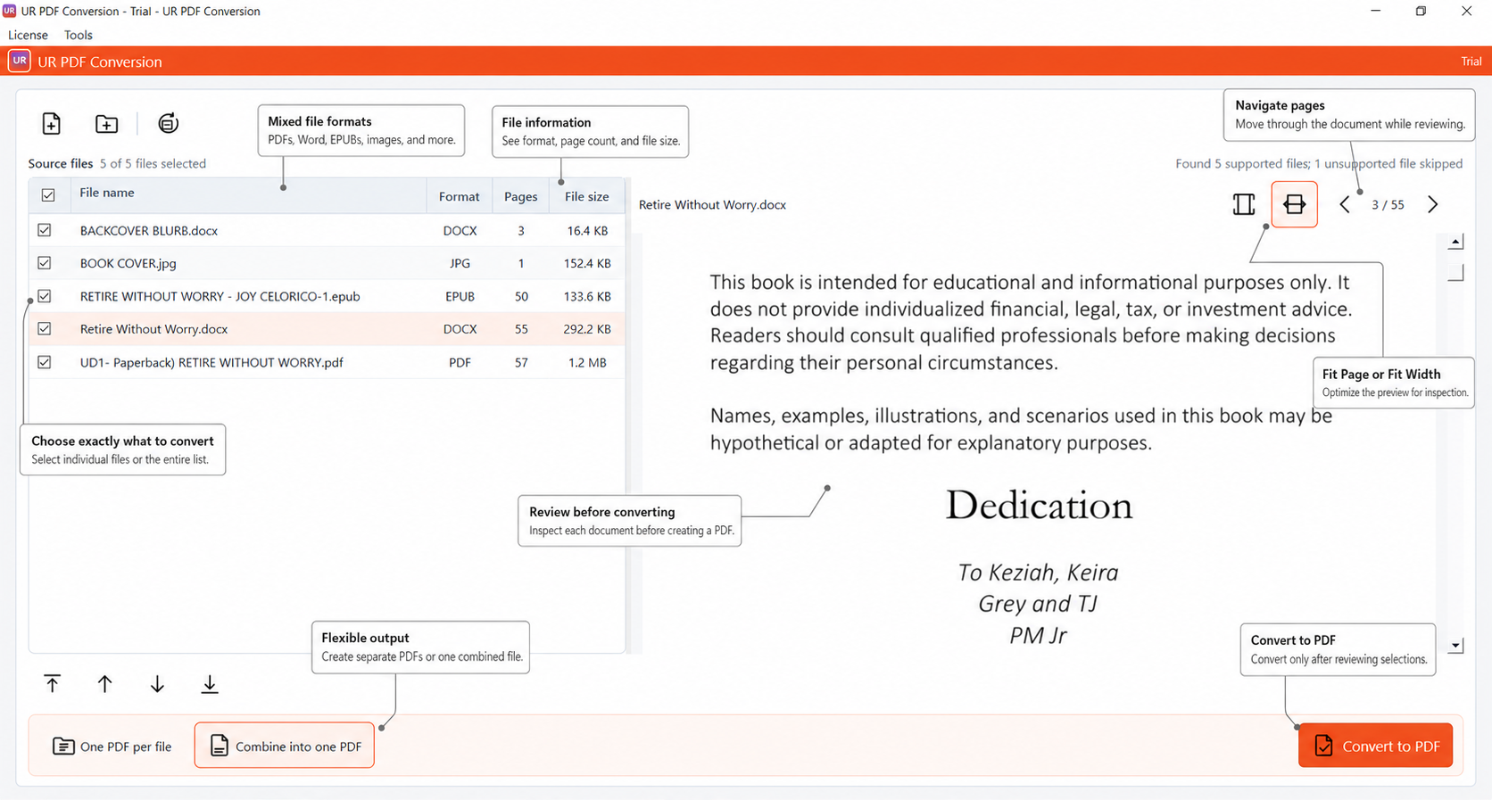
Task: Click the unsupported file skipped status message
Action: coord(1318,163)
